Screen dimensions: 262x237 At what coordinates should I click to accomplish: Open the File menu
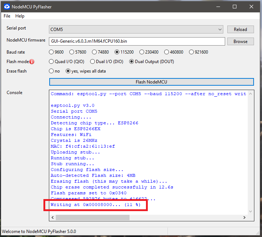pos(7,16)
